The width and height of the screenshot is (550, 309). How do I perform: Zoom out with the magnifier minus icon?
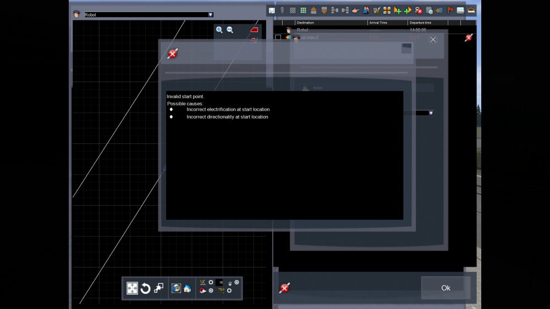[x=230, y=30]
